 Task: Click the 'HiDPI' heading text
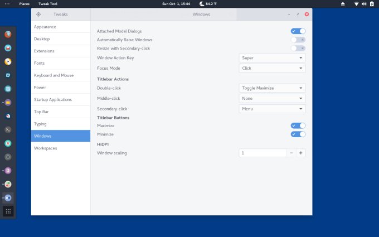103,144
